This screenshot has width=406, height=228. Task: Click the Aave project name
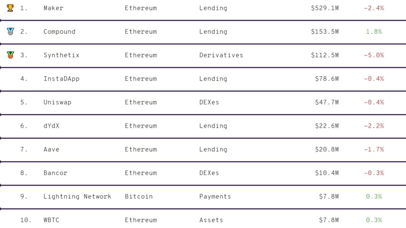(x=51, y=149)
